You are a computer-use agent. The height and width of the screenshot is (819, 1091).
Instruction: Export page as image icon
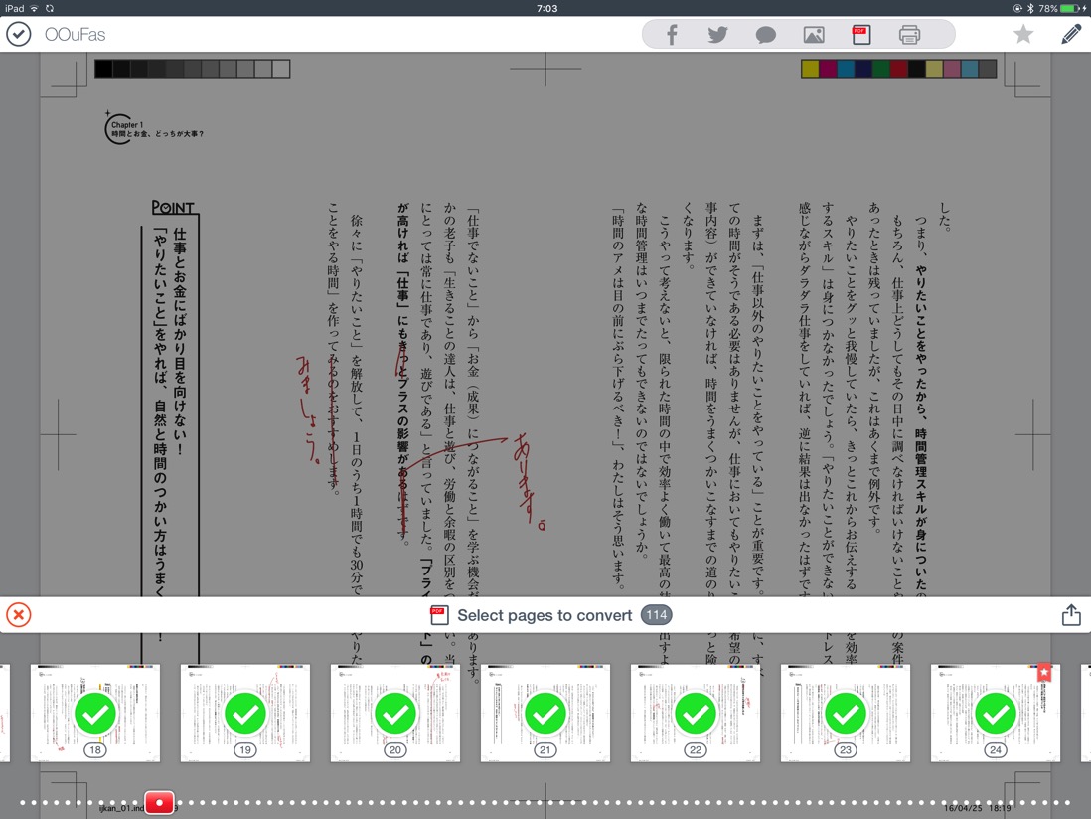pyautogui.click(x=814, y=35)
